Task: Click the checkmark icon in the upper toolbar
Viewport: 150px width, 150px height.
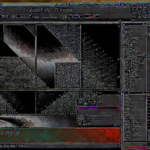Action: [x=47, y=10]
